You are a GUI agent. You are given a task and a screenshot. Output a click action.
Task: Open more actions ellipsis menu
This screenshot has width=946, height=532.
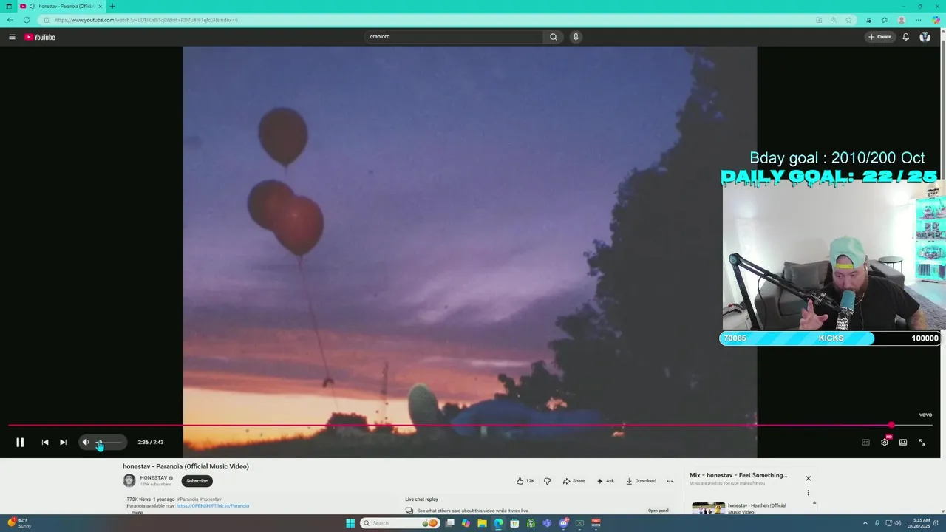[x=670, y=481]
